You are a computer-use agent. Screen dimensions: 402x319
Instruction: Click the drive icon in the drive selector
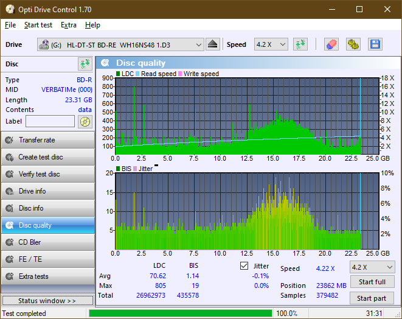click(x=44, y=44)
